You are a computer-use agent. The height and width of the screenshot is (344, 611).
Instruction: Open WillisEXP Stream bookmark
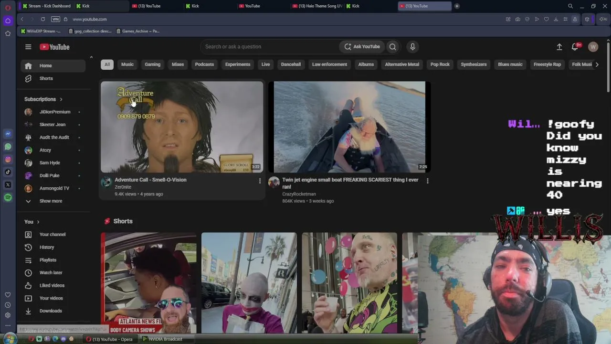(x=41, y=31)
